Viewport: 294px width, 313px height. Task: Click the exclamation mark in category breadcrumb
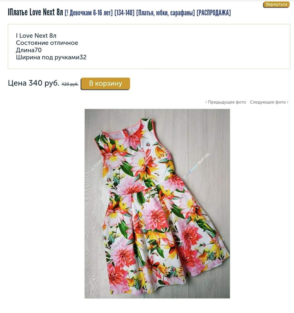pos(67,13)
